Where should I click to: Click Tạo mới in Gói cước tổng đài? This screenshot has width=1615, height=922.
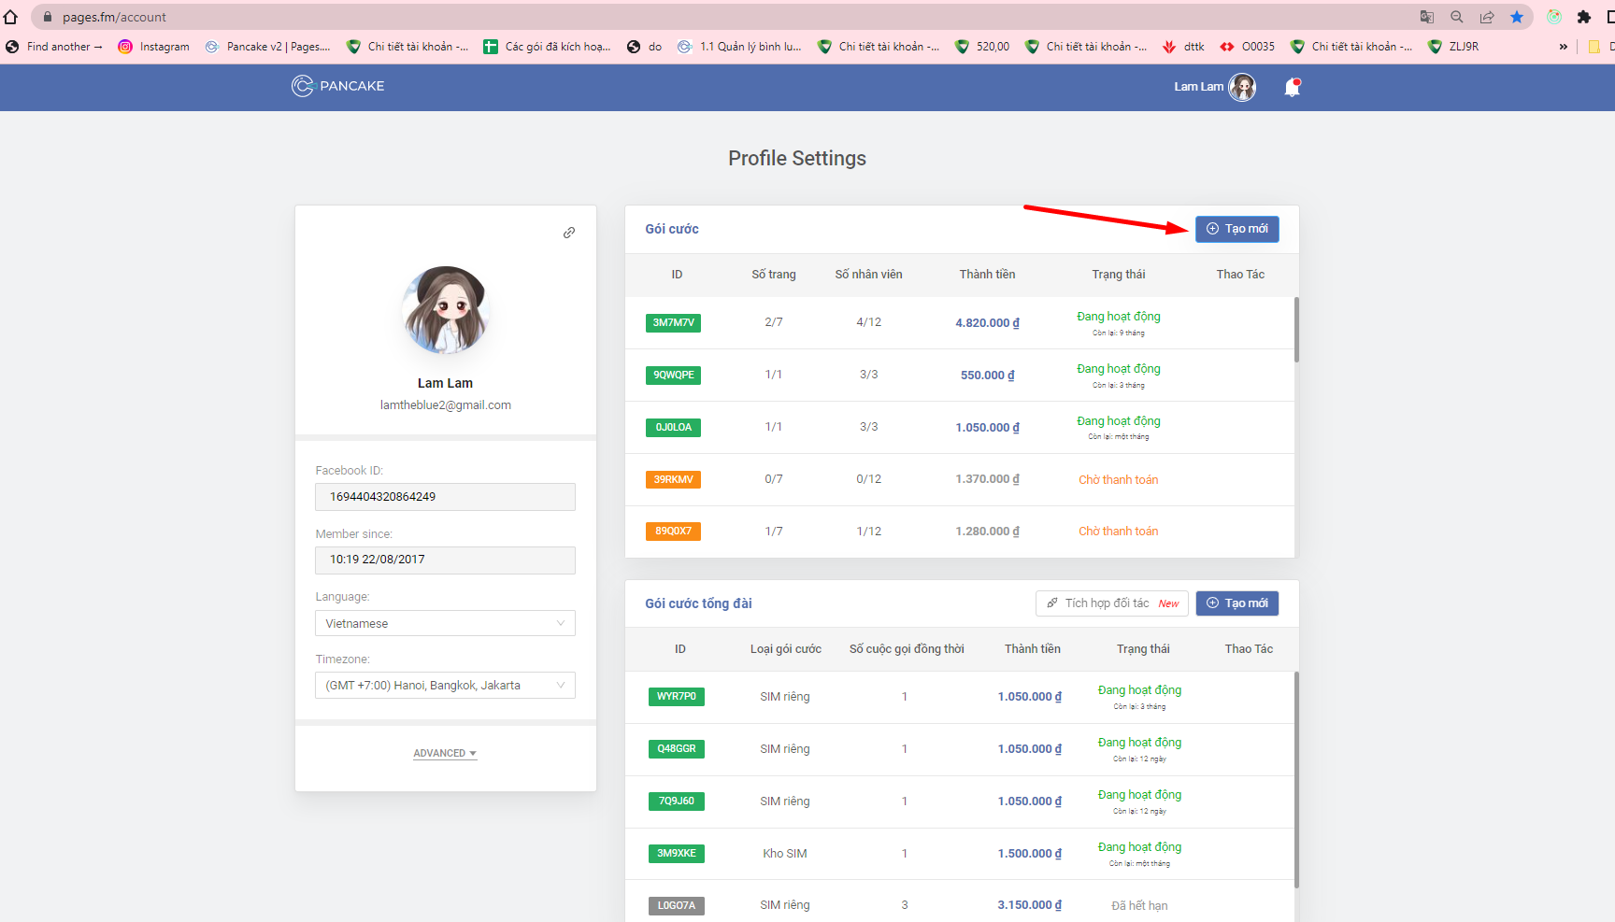[1236, 603]
